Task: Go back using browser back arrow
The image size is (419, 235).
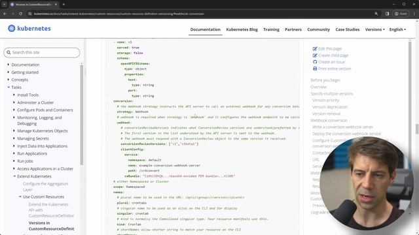Action: tap(5, 14)
